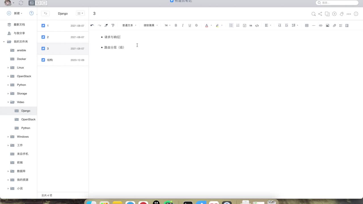The width and height of the screenshot is (363, 204).
Task: Open the 微软雅黑 font dropdown
Action: click(151, 25)
